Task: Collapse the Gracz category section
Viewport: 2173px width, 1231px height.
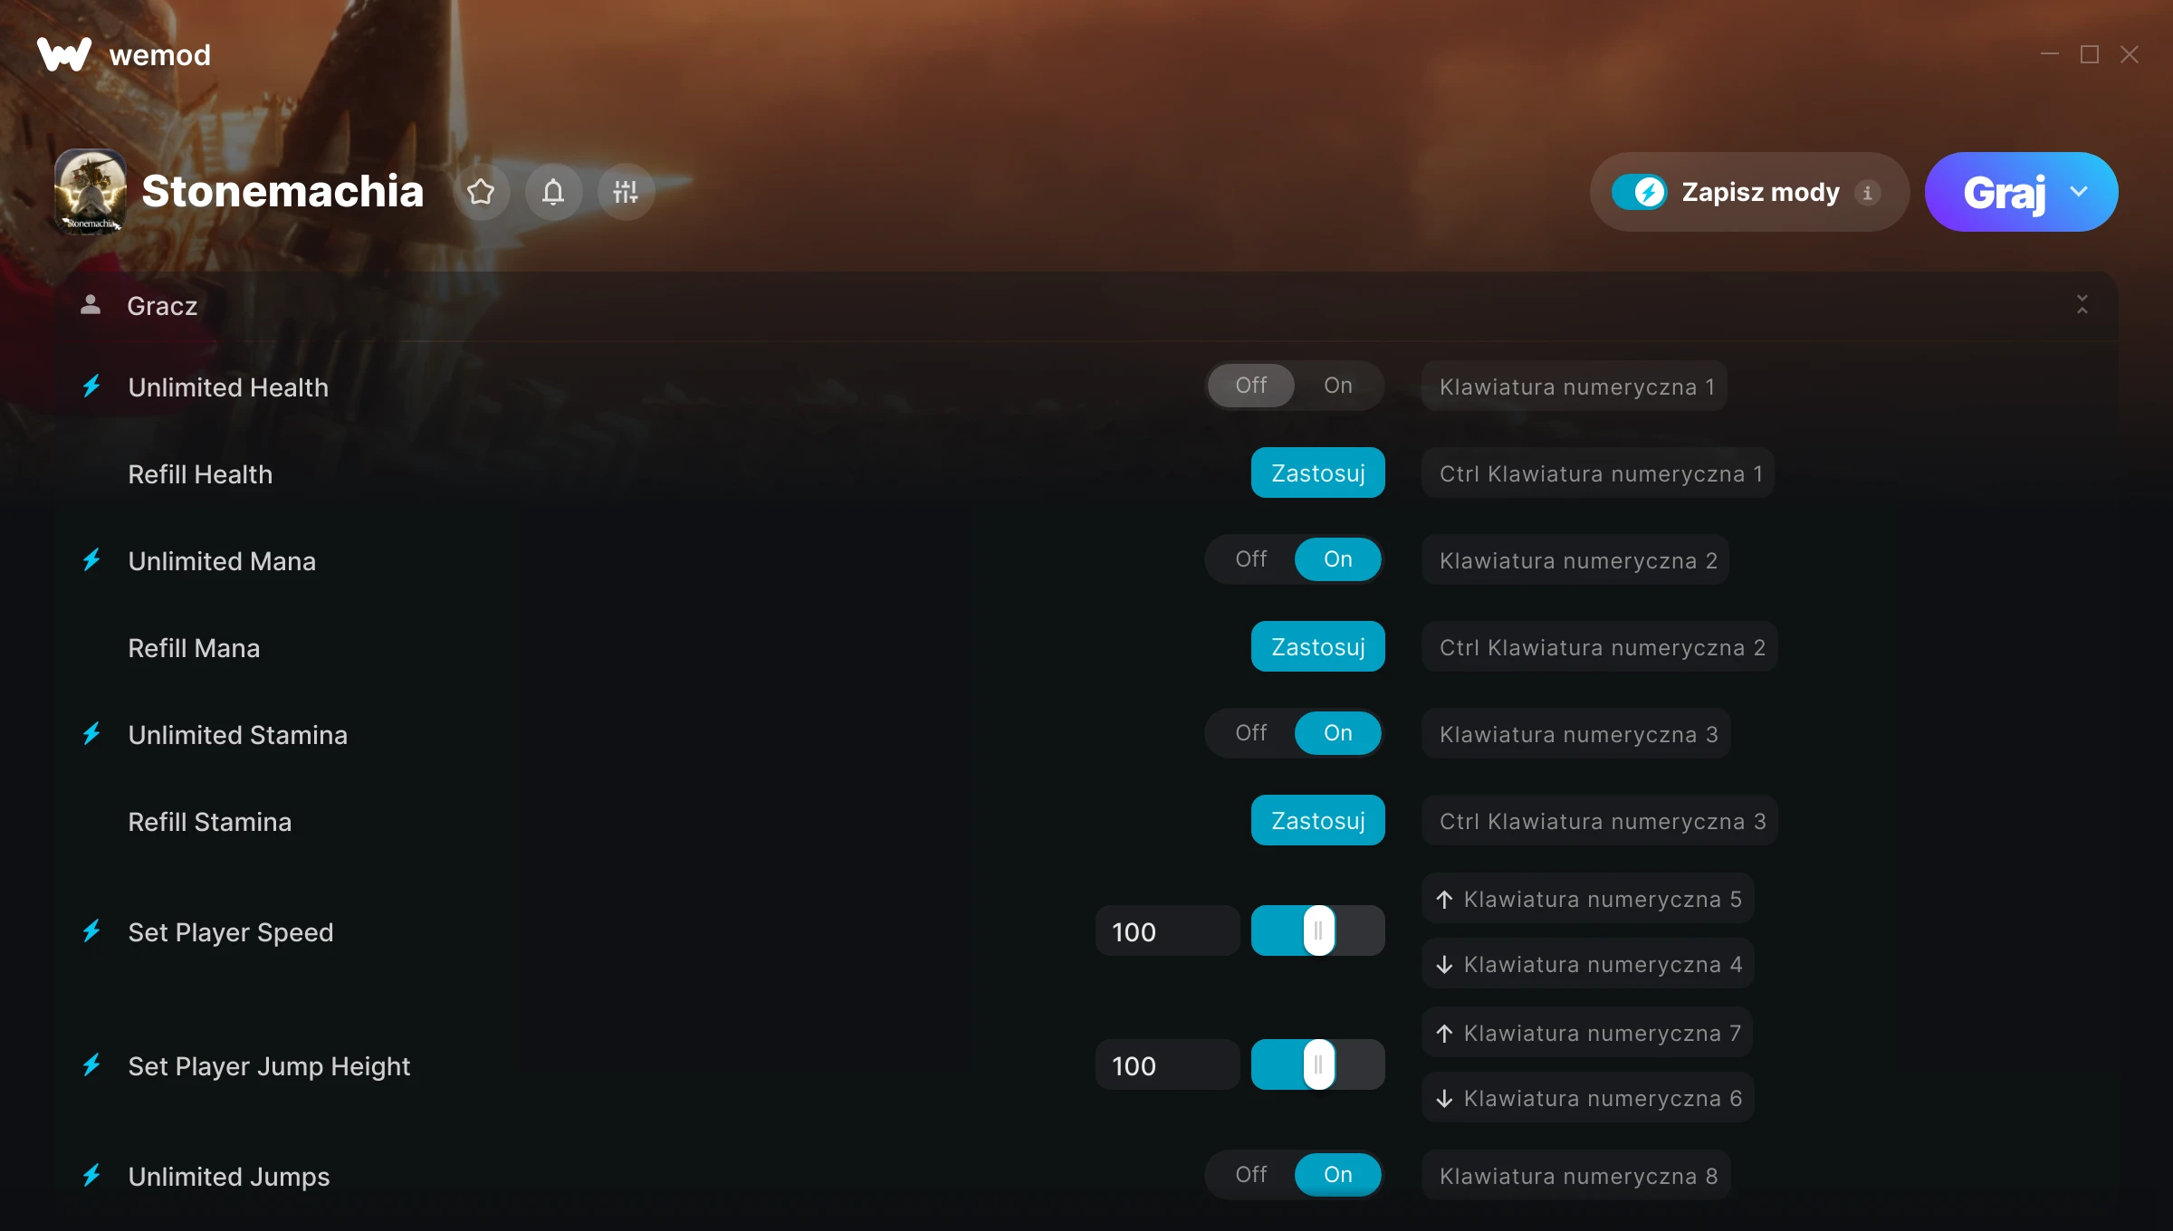Action: pos(2082,305)
